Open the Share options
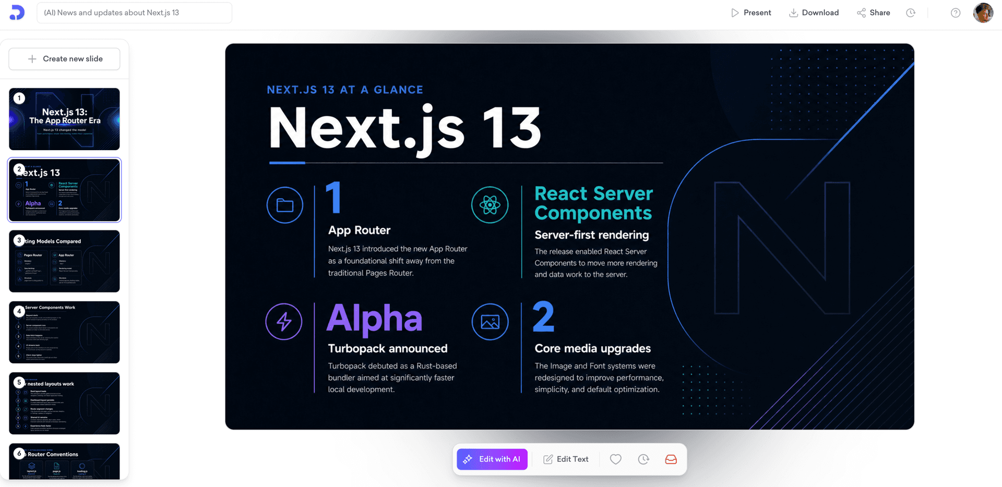The image size is (1002, 487). pyautogui.click(x=873, y=13)
